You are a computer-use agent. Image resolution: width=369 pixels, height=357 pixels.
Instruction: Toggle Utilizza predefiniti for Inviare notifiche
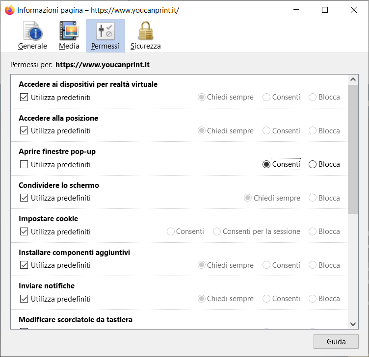(x=24, y=299)
